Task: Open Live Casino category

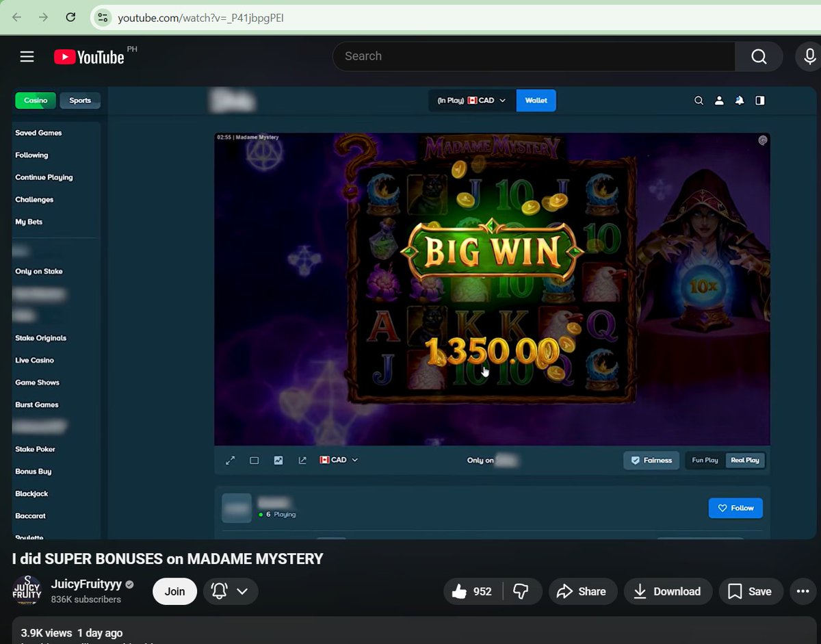Action: pos(34,360)
